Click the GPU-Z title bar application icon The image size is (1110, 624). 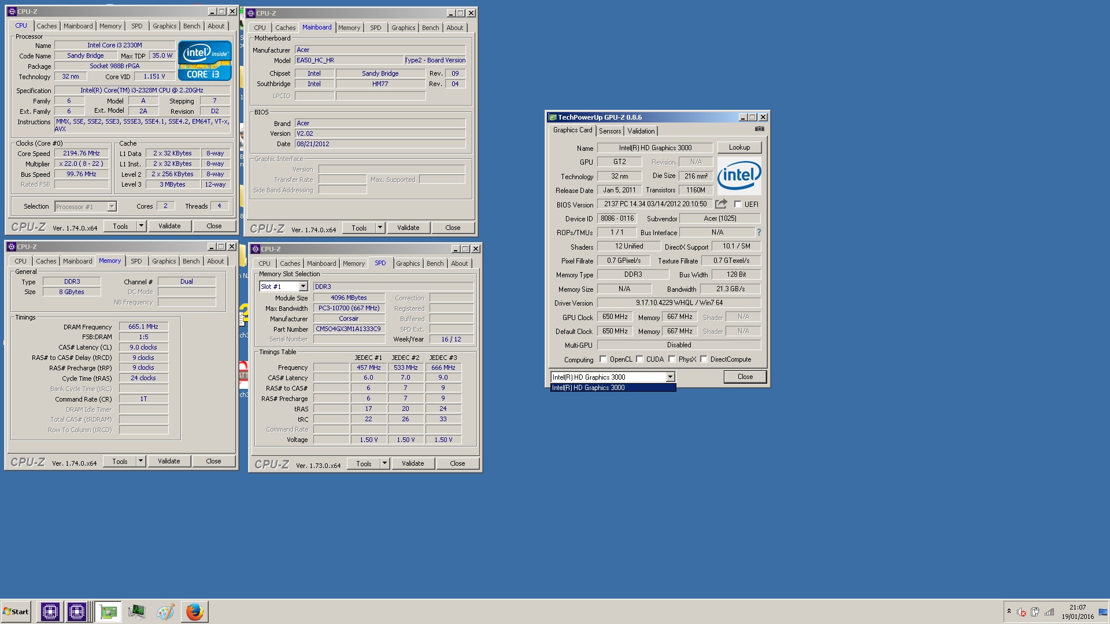(553, 117)
